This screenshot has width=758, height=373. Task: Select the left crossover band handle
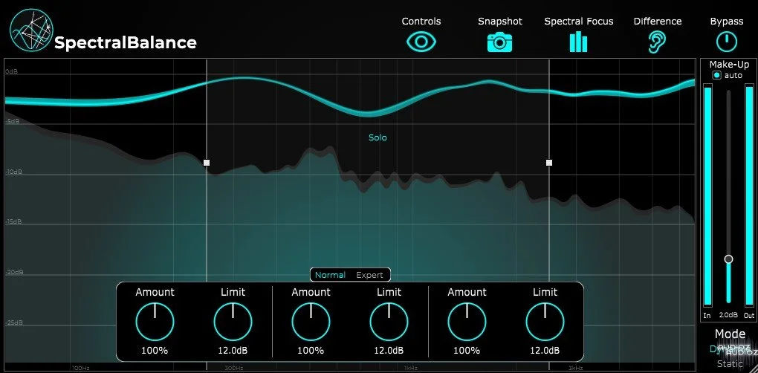207,163
